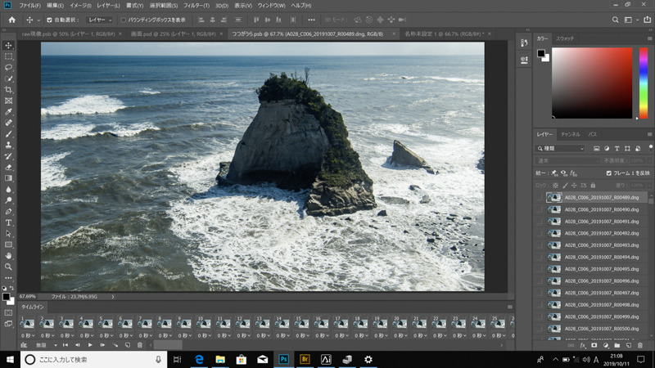The height and width of the screenshot is (368, 655).
Task: Play the timeline animation
Action: [x=90, y=345]
